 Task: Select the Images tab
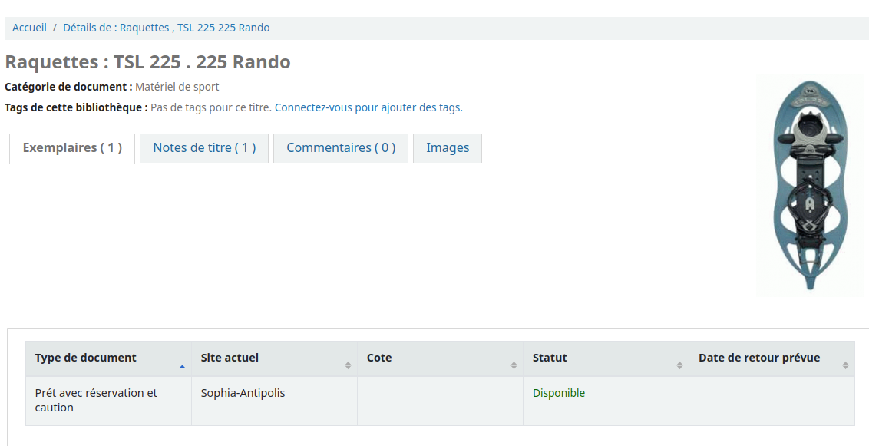pos(448,148)
